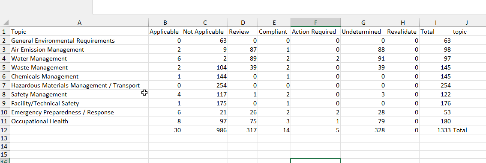The image size is (486, 163).
Task: Click the Select All corner triangle
Action: point(5,23)
